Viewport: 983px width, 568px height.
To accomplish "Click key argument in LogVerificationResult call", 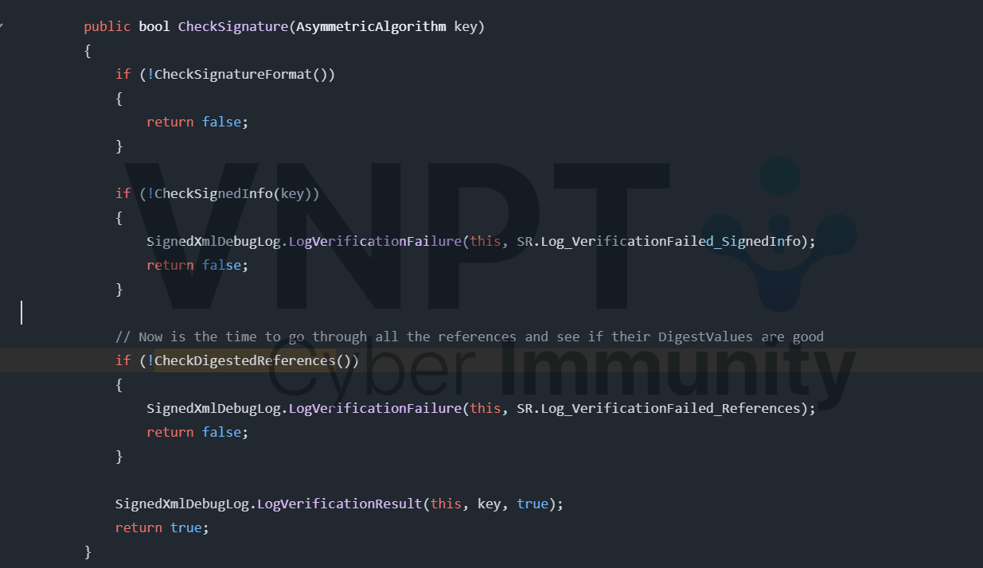I will [489, 504].
